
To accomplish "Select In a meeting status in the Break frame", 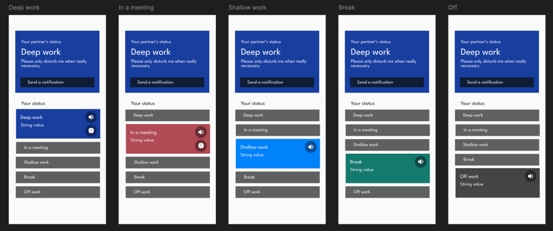I will point(387,130).
